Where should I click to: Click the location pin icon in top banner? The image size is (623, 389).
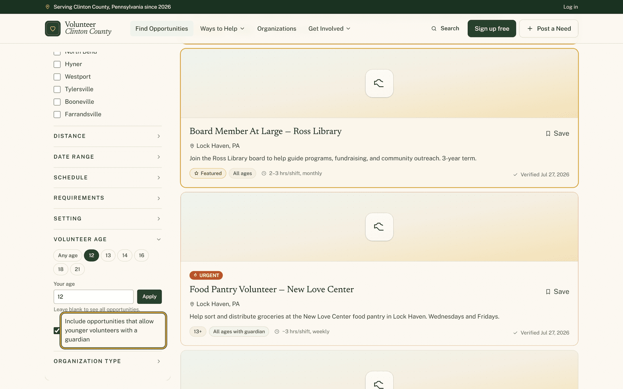point(48,7)
